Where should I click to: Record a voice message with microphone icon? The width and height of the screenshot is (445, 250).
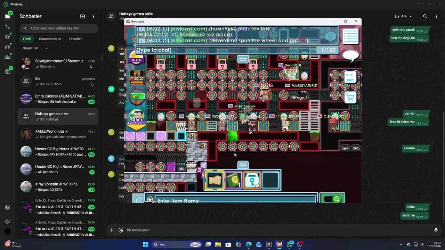coord(436,230)
